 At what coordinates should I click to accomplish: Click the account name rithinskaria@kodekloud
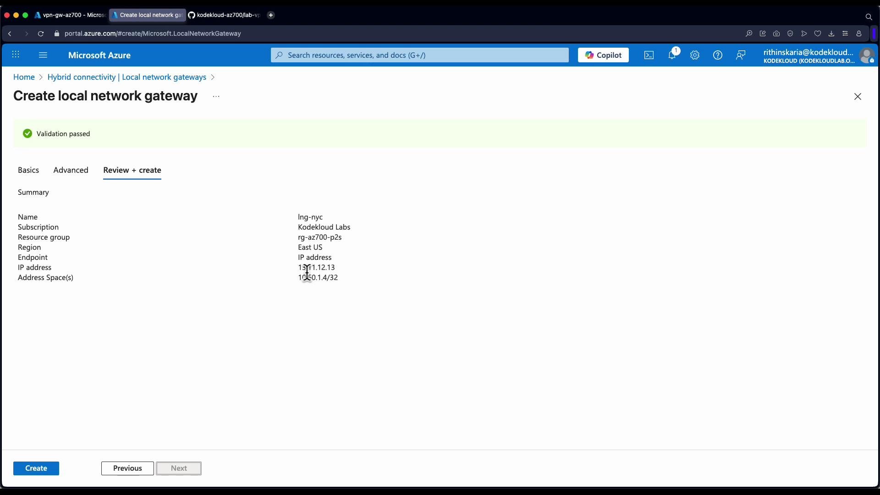tap(808, 52)
